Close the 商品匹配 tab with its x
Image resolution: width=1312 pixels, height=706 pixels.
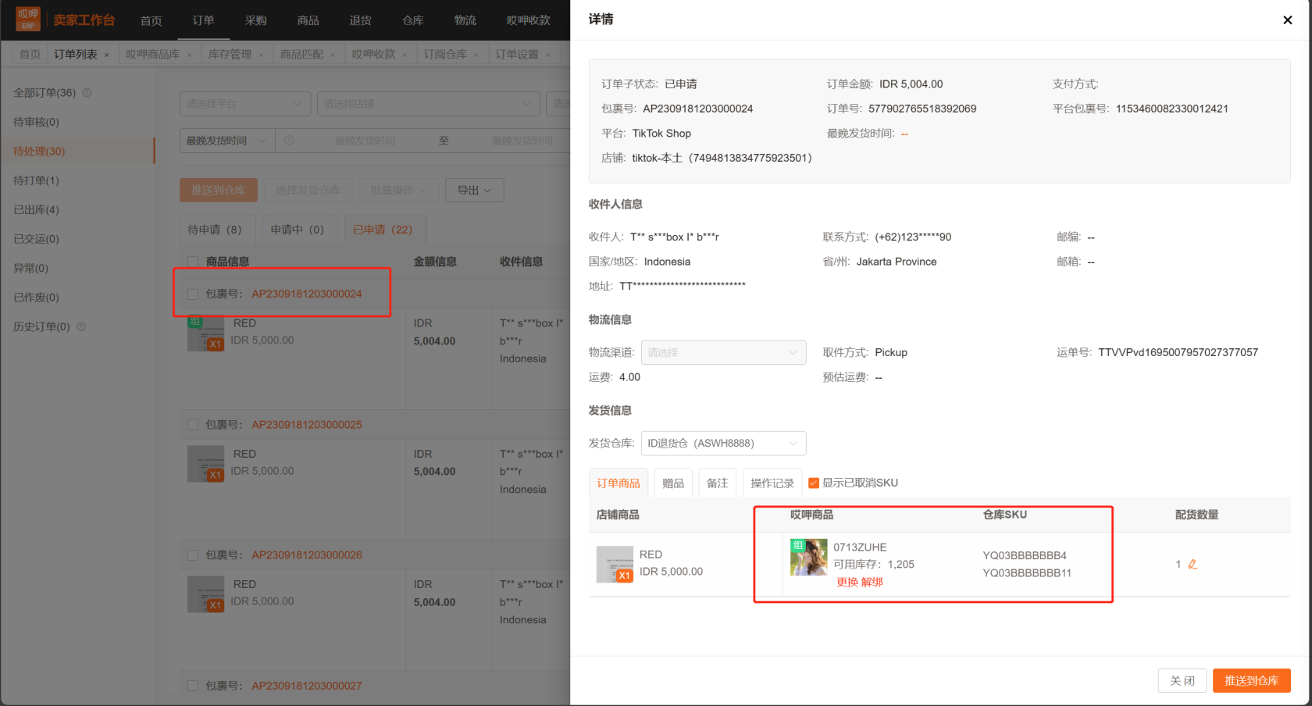coord(333,55)
